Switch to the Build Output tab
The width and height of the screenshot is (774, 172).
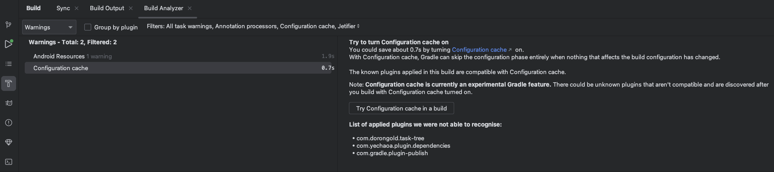pyautogui.click(x=107, y=8)
